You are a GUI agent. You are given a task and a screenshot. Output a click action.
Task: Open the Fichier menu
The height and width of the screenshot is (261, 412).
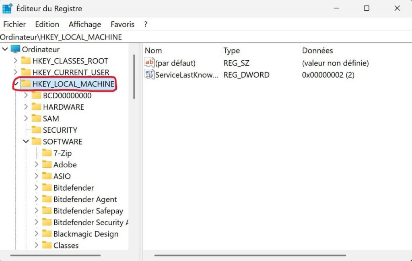point(14,24)
